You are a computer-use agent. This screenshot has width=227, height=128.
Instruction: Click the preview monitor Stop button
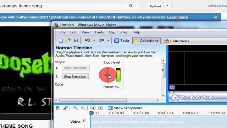[x=183, y=98]
